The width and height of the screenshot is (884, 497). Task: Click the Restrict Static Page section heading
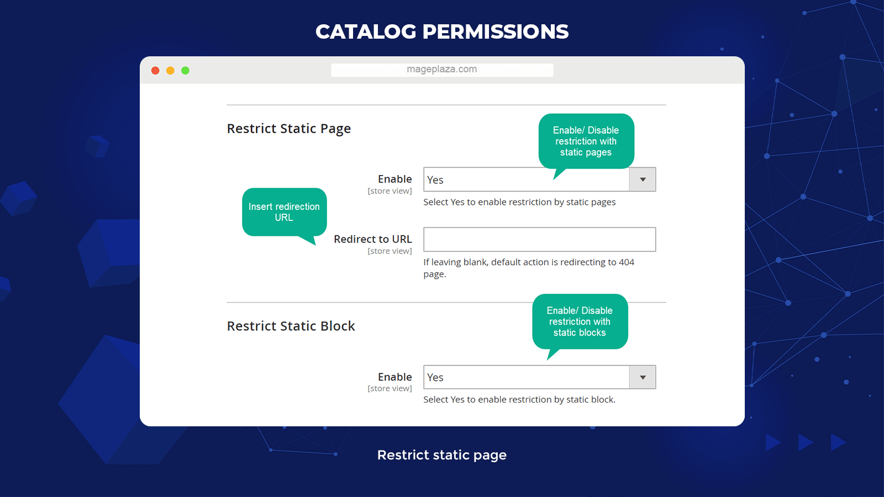(x=288, y=128)
